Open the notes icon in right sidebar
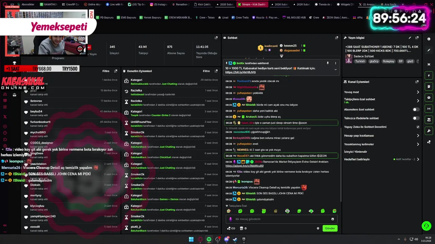 pyautogui.click(x=429, y=87)
